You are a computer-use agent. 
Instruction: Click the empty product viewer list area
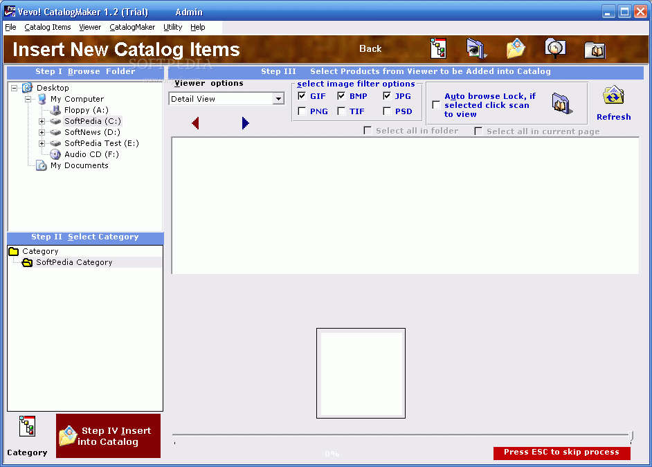tap(406, 205)
